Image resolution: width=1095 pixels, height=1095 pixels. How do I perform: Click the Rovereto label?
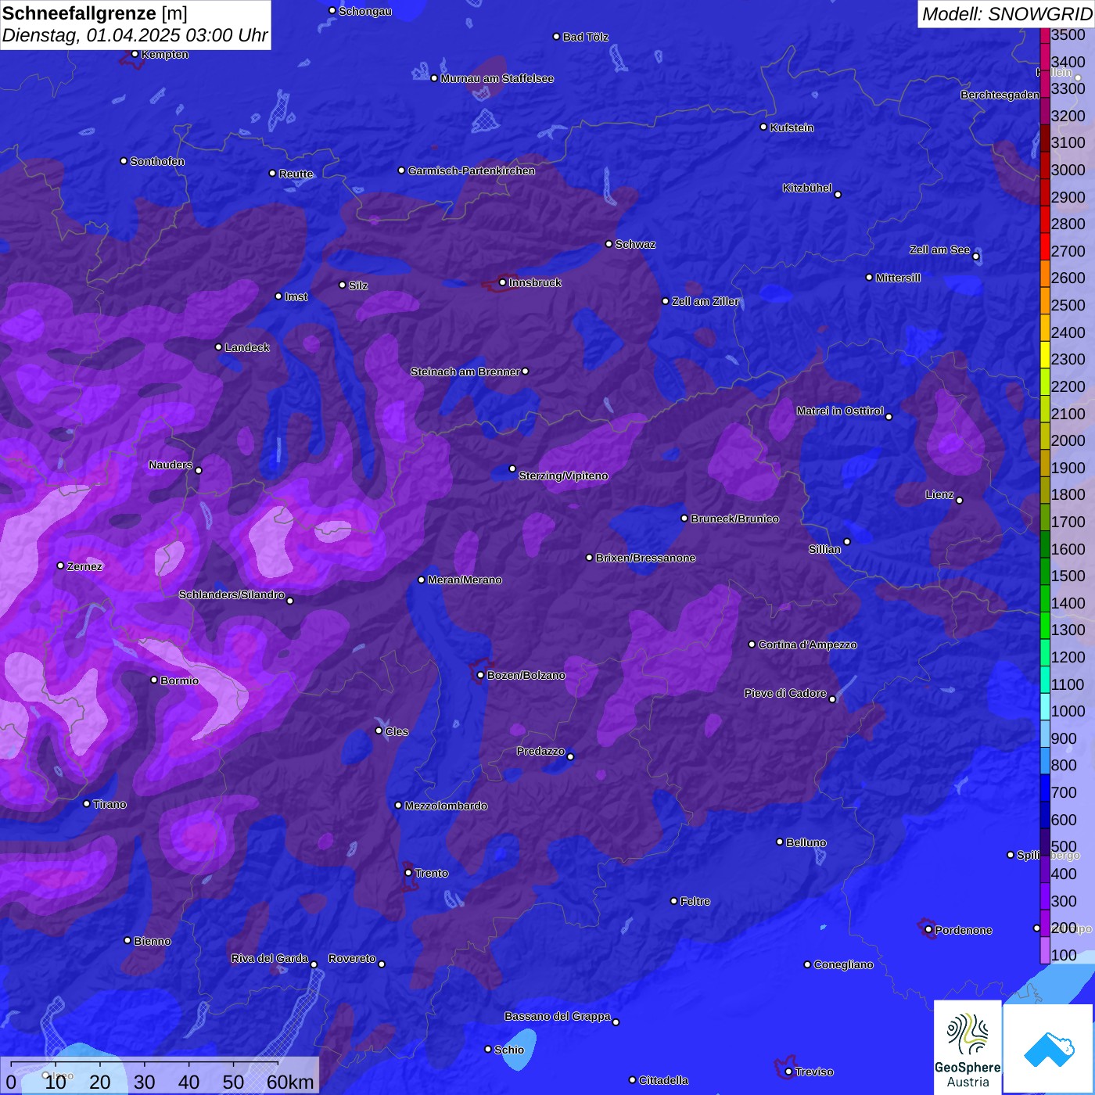coord(352,958)
